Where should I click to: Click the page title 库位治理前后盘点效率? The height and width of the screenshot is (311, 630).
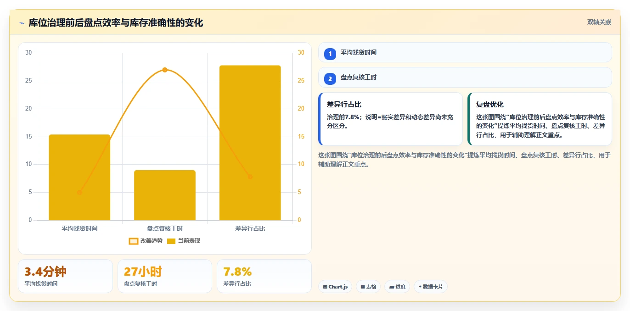tap(116, 22)
